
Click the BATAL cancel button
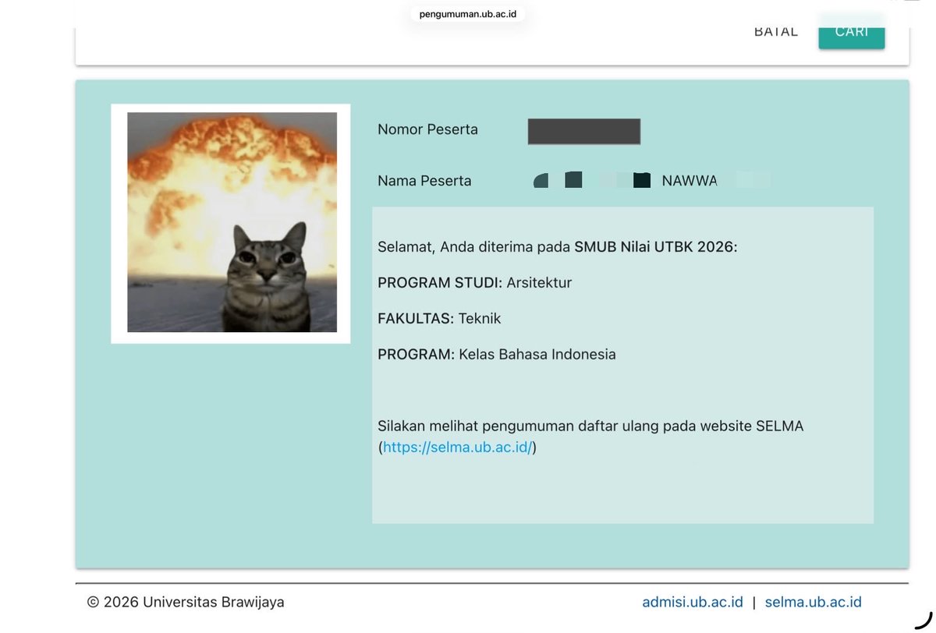point(776,31)
